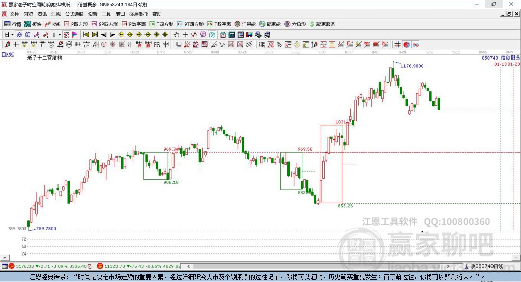Click the pink flag chart icon

75,35
